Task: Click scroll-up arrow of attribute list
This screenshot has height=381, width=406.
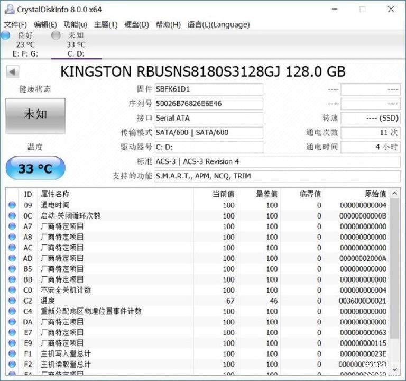Action: coord(394,193)
